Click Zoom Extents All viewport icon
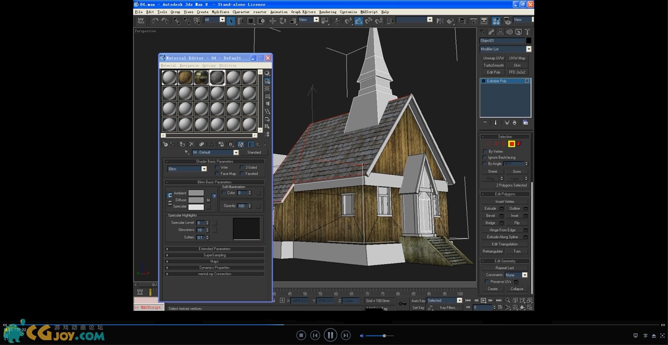The height and width of the screenshot is (345, 668). 530,300
